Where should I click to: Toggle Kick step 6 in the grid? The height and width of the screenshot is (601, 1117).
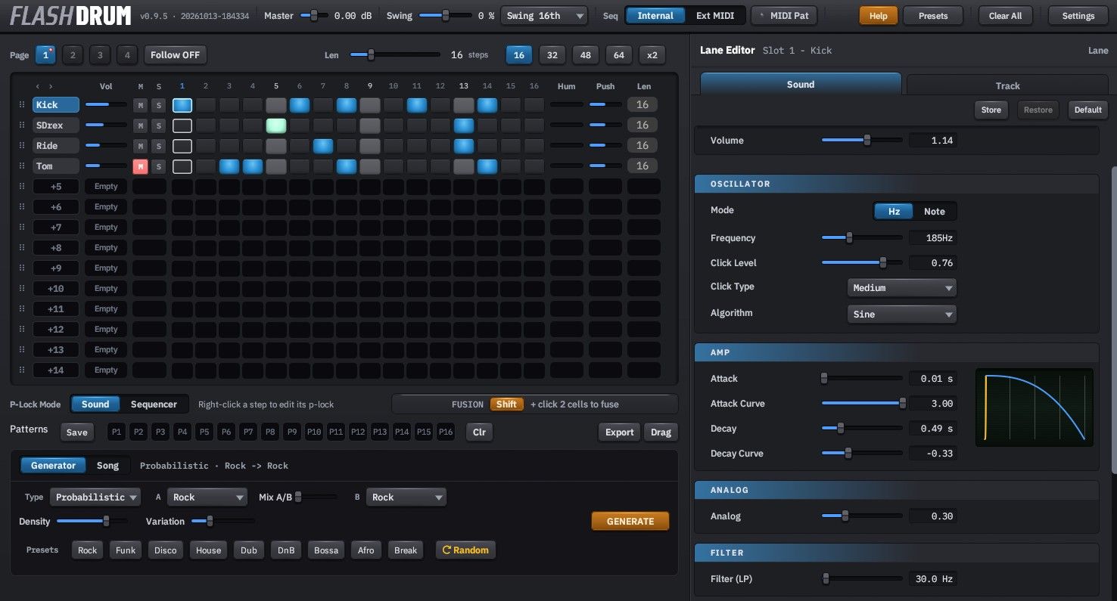pyautogui.click(x=300, y=105)
